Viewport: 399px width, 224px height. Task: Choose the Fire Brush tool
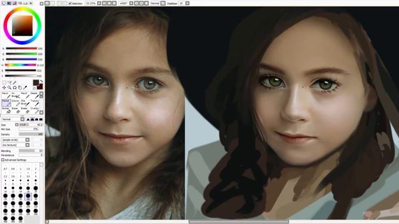click(x=25, y=103)
